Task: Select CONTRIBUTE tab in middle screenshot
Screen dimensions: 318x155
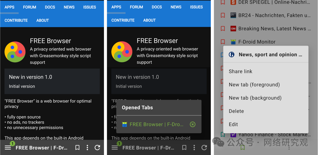Action: pyautogui.click(x=123, y=20)
